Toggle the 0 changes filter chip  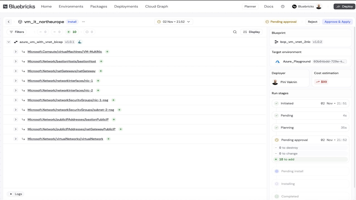(x=57, y=32)
